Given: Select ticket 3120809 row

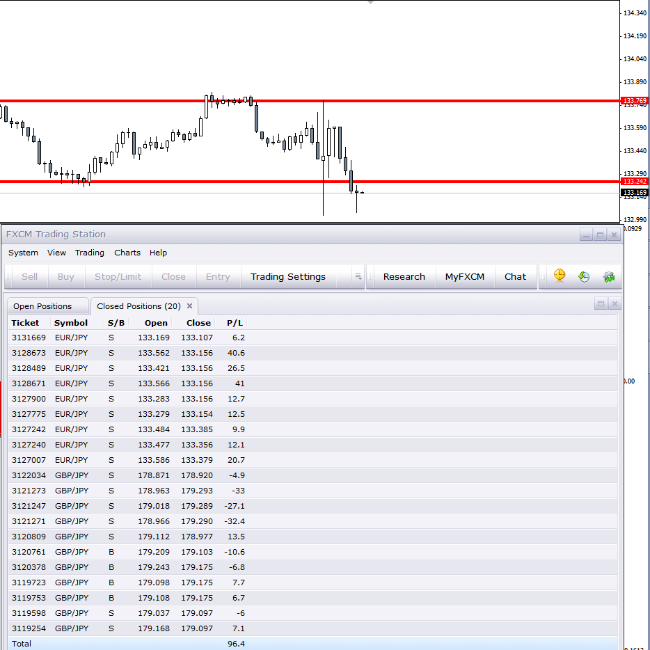Looking at the screenshot, I should [x=312, y=537].
